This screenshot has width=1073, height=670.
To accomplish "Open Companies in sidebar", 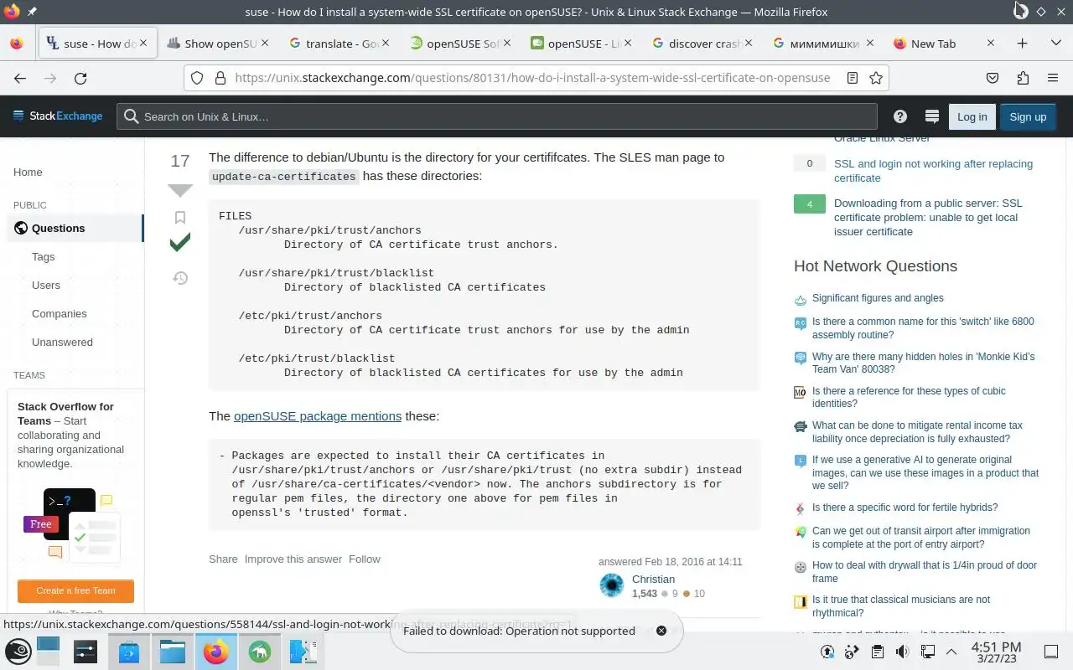I will point(60,313).
